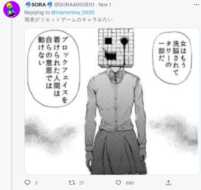The width and height of the screenshot is (201, 190).
Task: Open the Nov 1 timestamp link
Action: pyautogui.click(x=105, y=5)
